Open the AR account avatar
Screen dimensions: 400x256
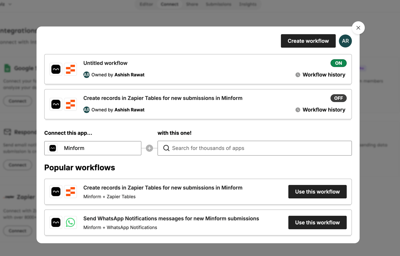345,41
